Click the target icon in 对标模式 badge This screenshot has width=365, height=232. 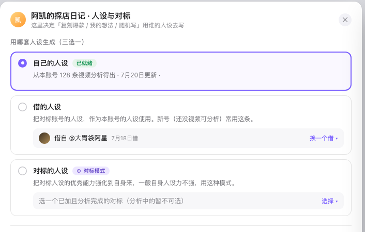(x=79, y=171)
